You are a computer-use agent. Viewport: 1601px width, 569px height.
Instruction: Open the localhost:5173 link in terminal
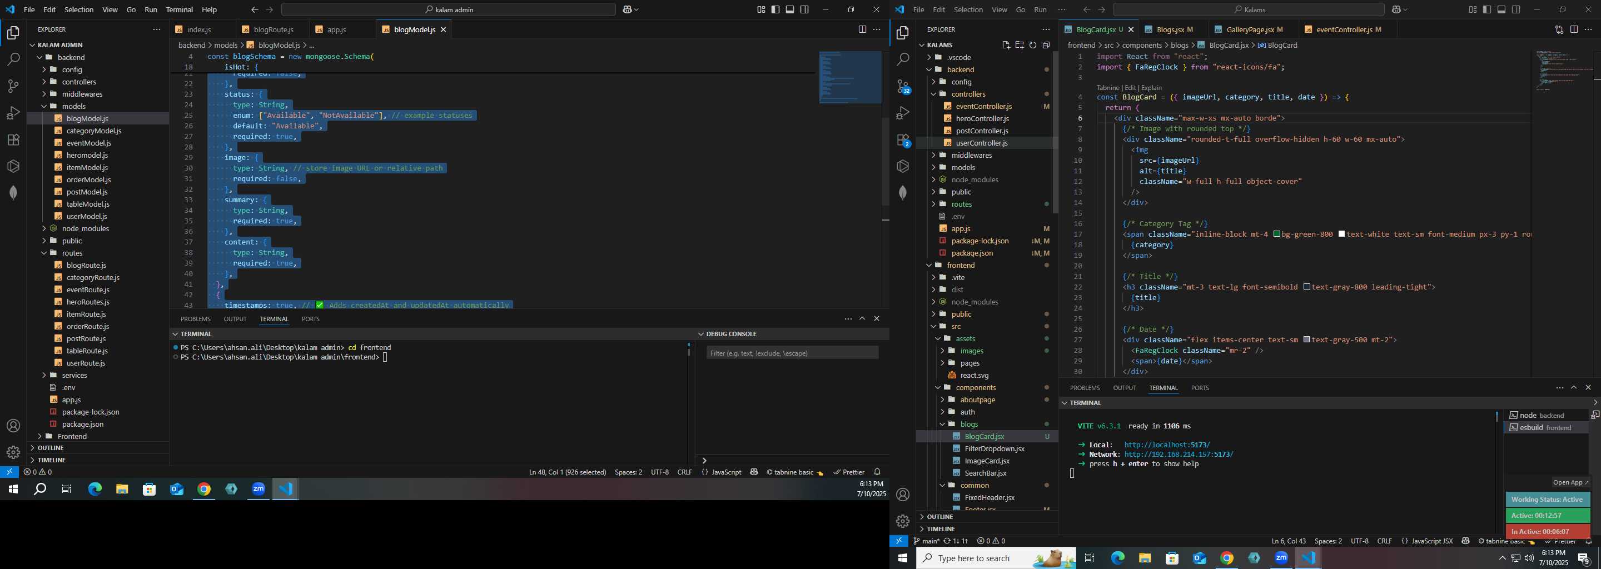point(1167,446)
